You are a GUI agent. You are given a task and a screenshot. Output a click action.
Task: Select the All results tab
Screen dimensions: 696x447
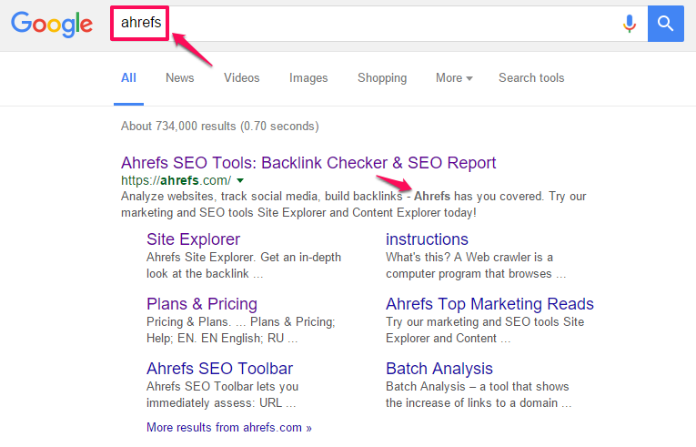pos(128,77)
